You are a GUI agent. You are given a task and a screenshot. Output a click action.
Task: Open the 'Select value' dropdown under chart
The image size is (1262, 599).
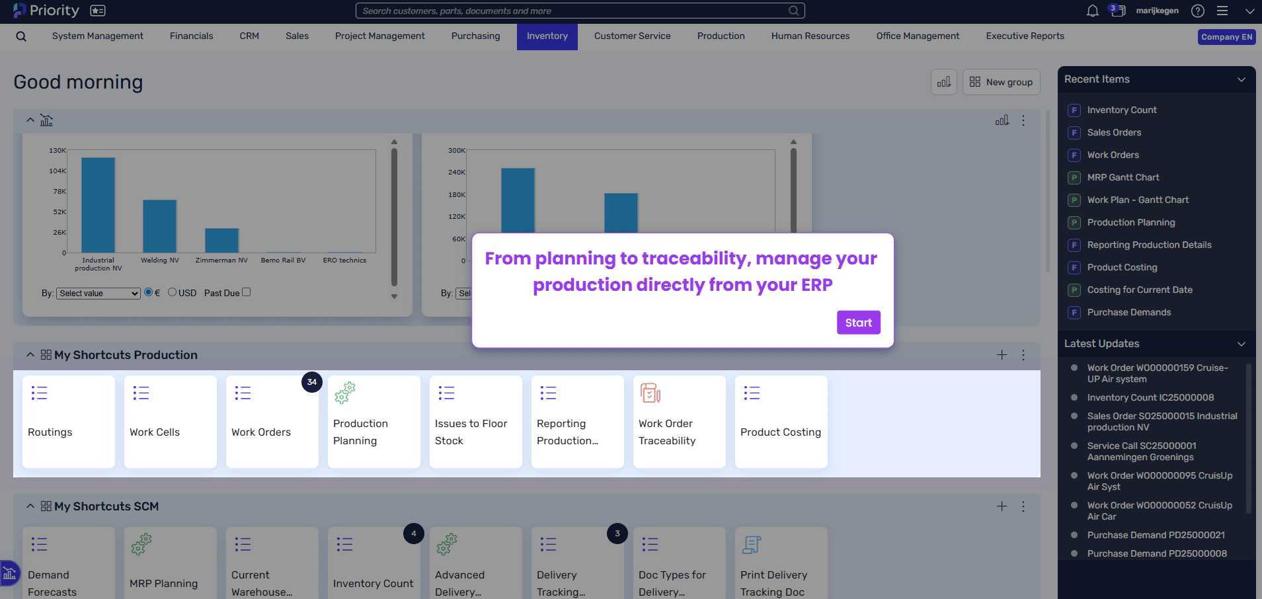pos(99,294)
